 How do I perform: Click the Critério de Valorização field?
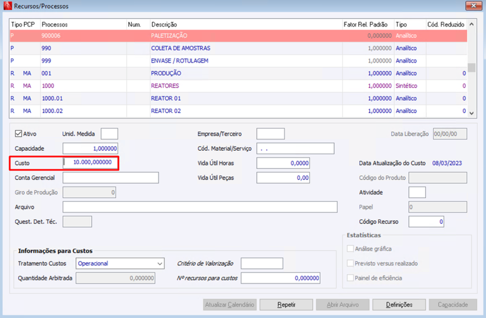[262, 263]
